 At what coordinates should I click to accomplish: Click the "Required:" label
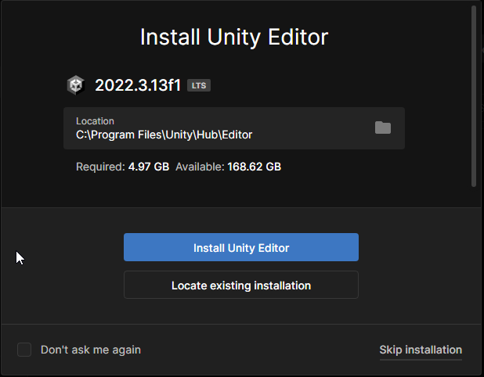pyautogui.click(x=100, y=167)
